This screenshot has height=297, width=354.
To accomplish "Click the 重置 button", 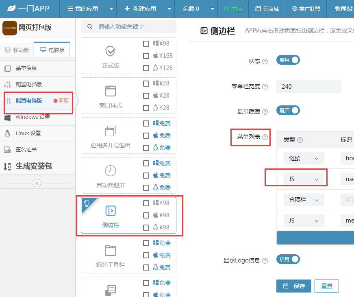I will click(x=327, y=286).
